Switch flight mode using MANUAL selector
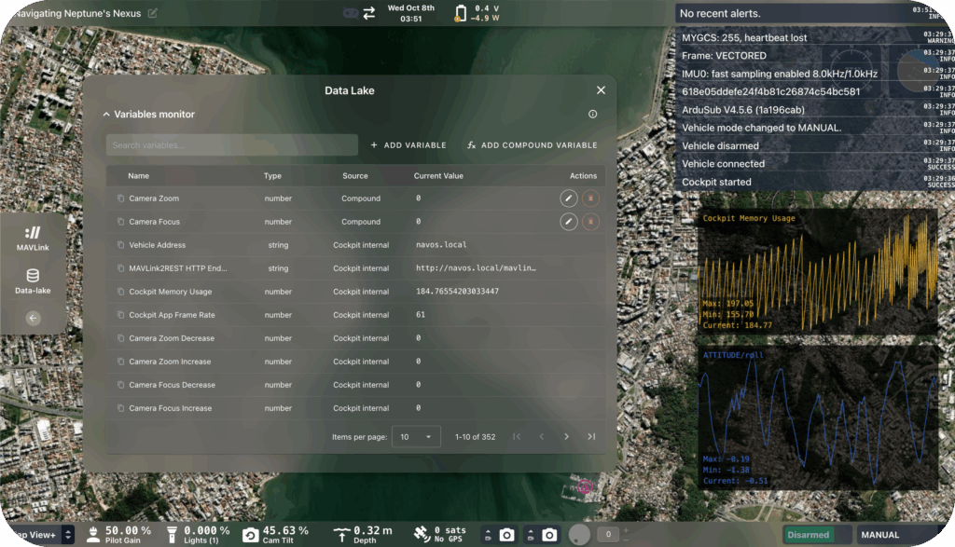The height and width of the screenshot is (547, 955). [x=879, y=534]
